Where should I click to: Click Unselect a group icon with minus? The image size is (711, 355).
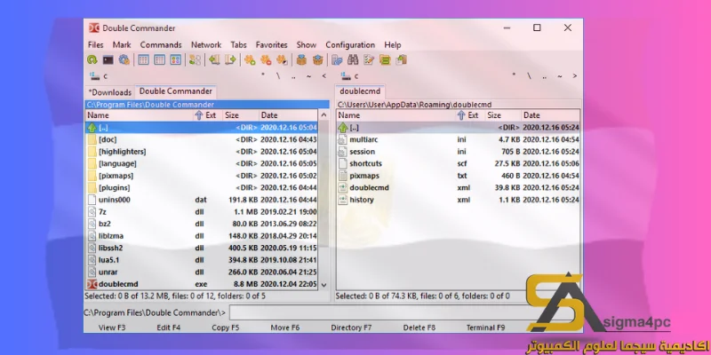click(266, 59)
